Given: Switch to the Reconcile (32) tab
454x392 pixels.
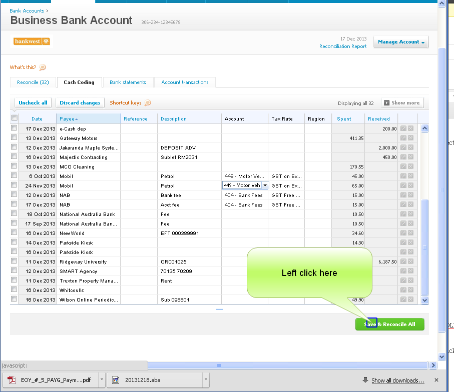Looking at the screenshot, I should tap(33, 82).
